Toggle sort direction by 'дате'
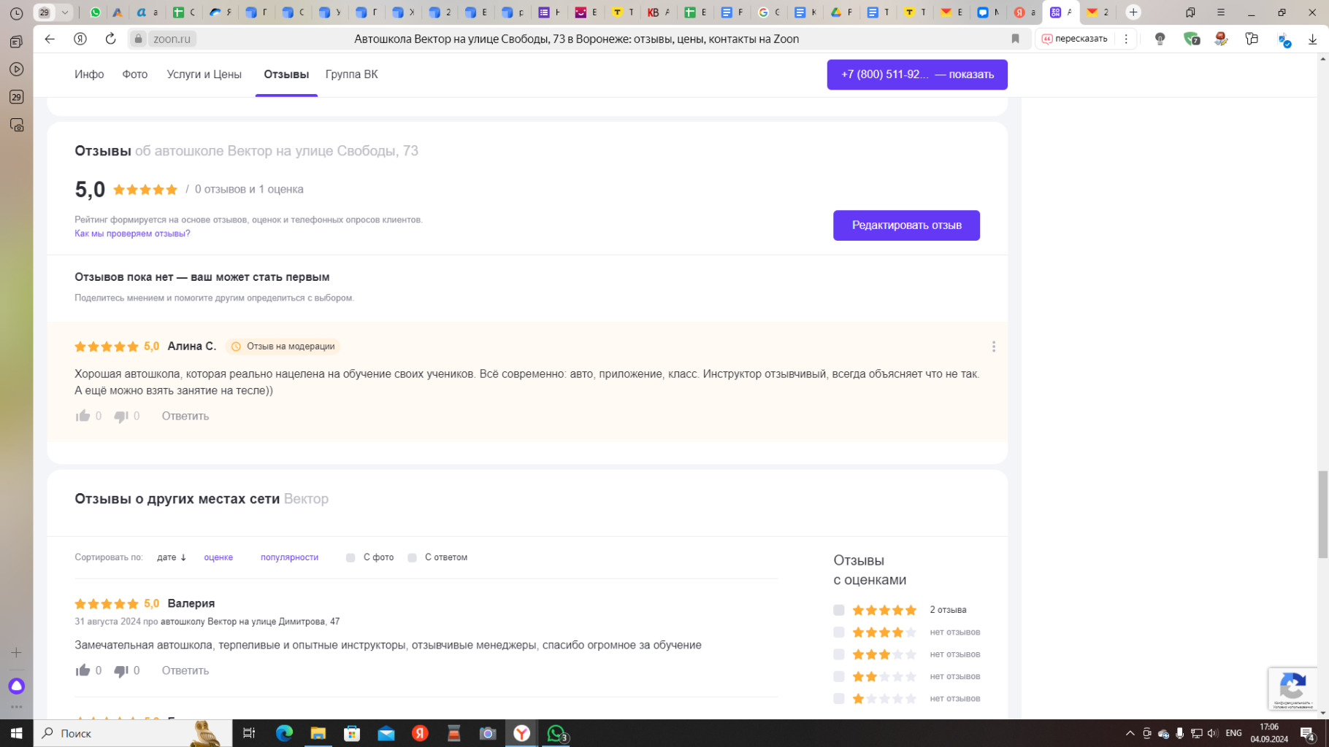 coord(172,557)
